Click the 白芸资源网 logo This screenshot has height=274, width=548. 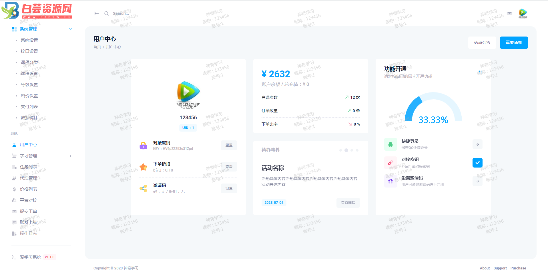[x=37, y=10]
